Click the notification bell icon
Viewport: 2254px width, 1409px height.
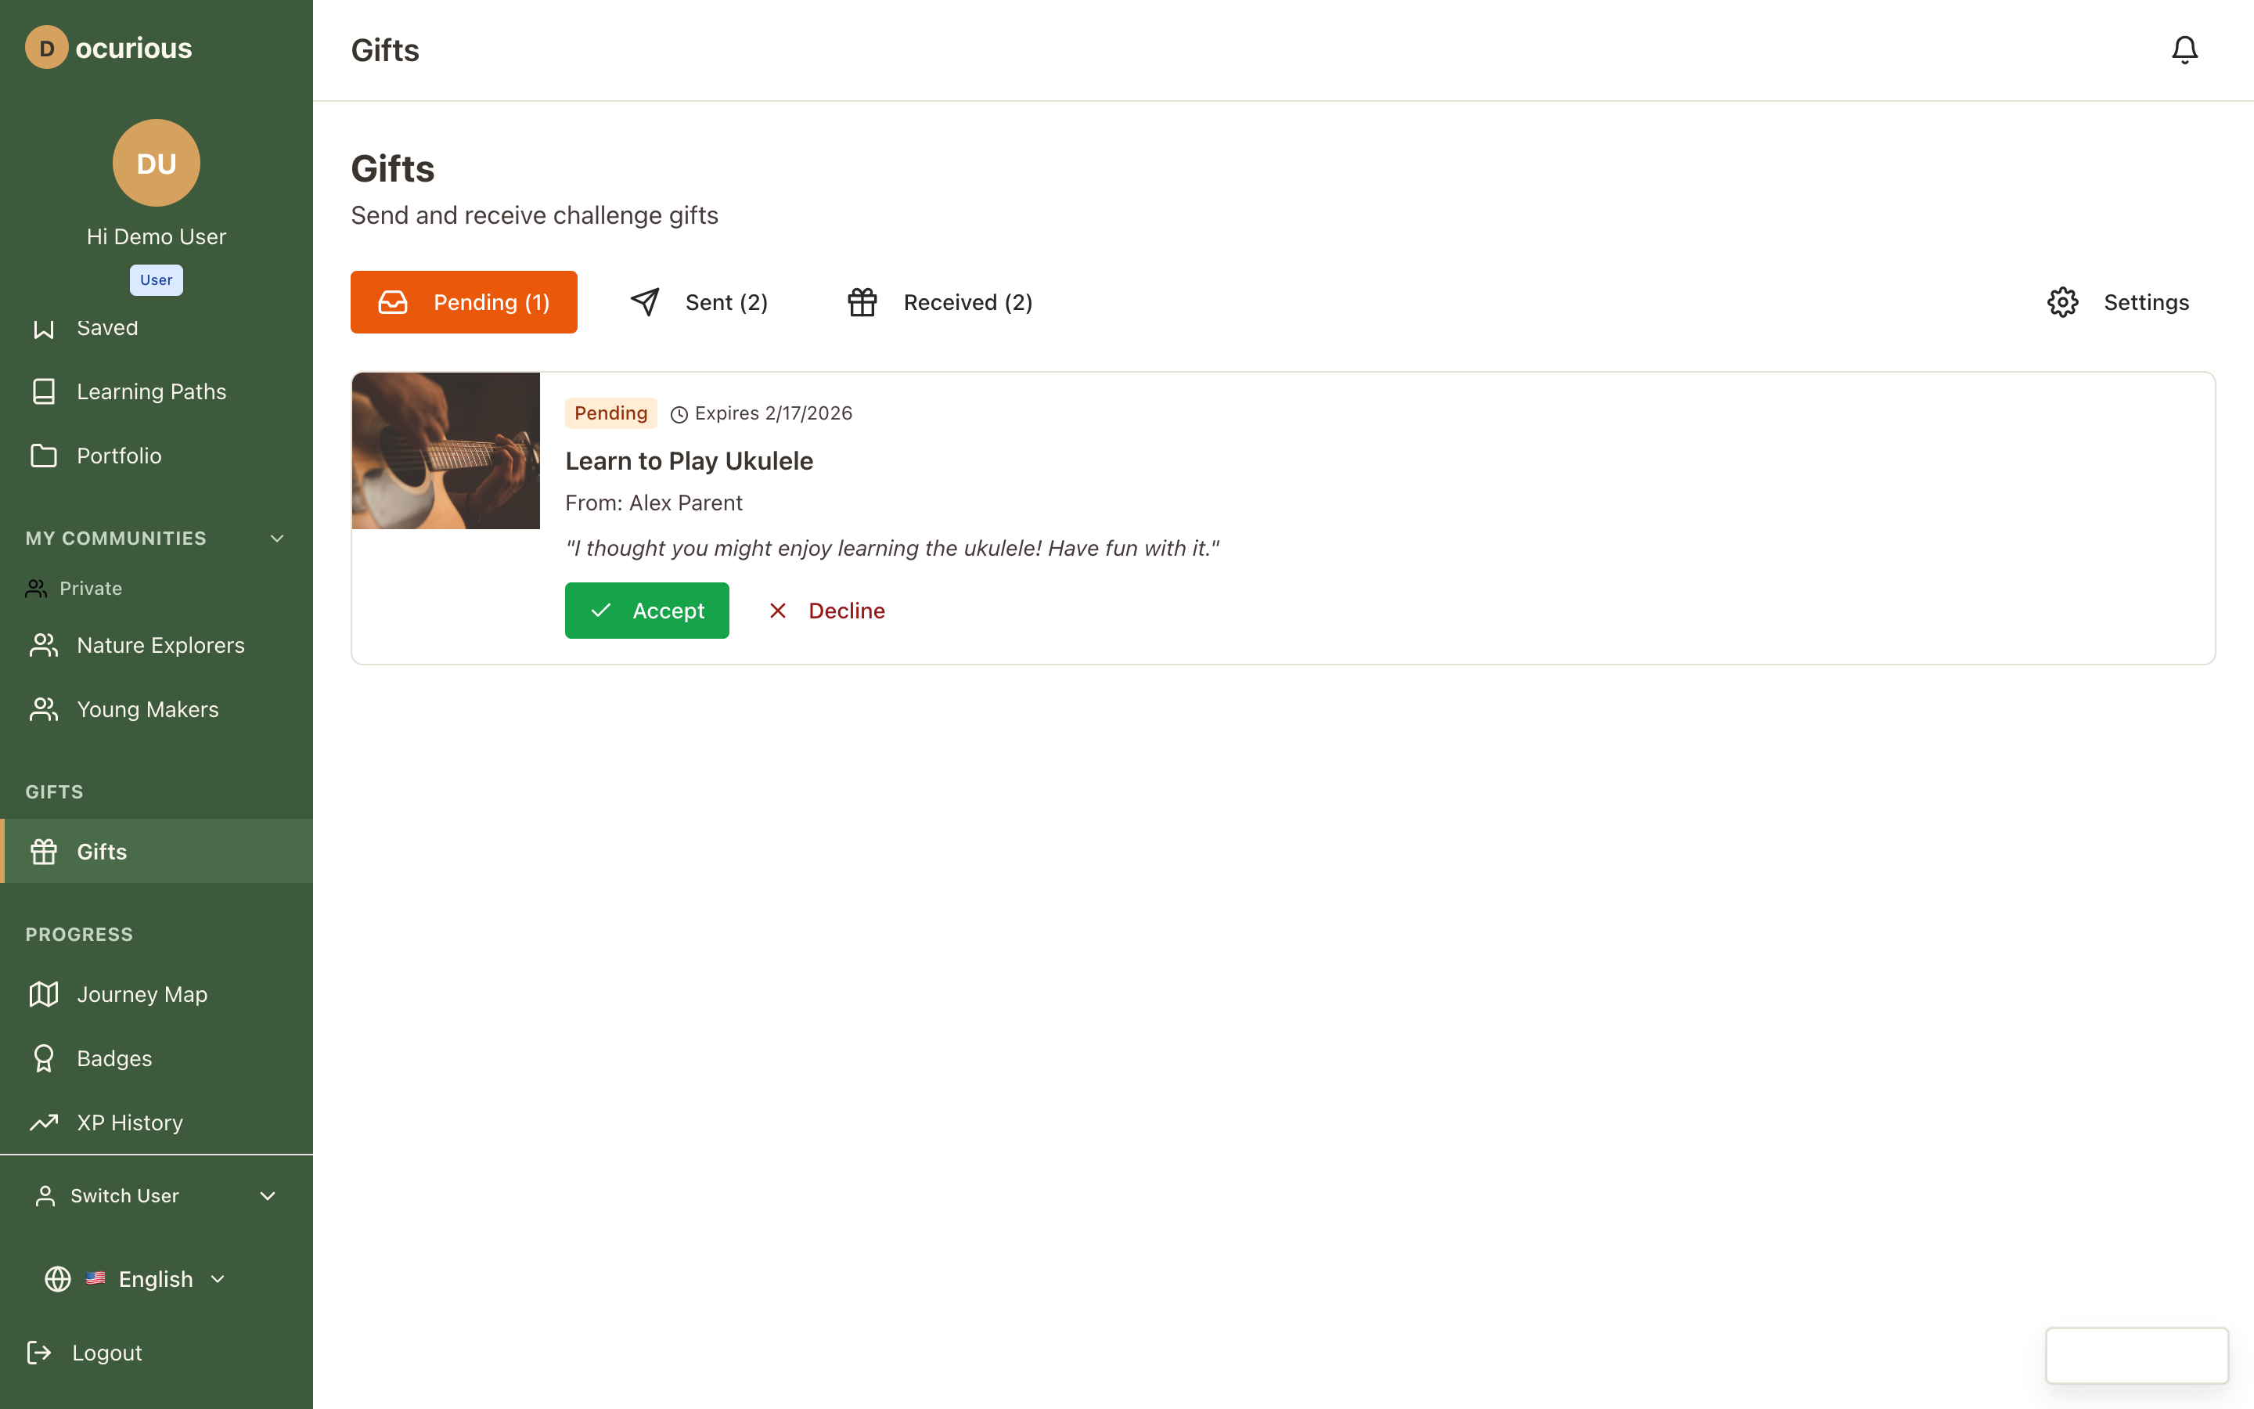pyautogui.click(x=2184, y=49)
